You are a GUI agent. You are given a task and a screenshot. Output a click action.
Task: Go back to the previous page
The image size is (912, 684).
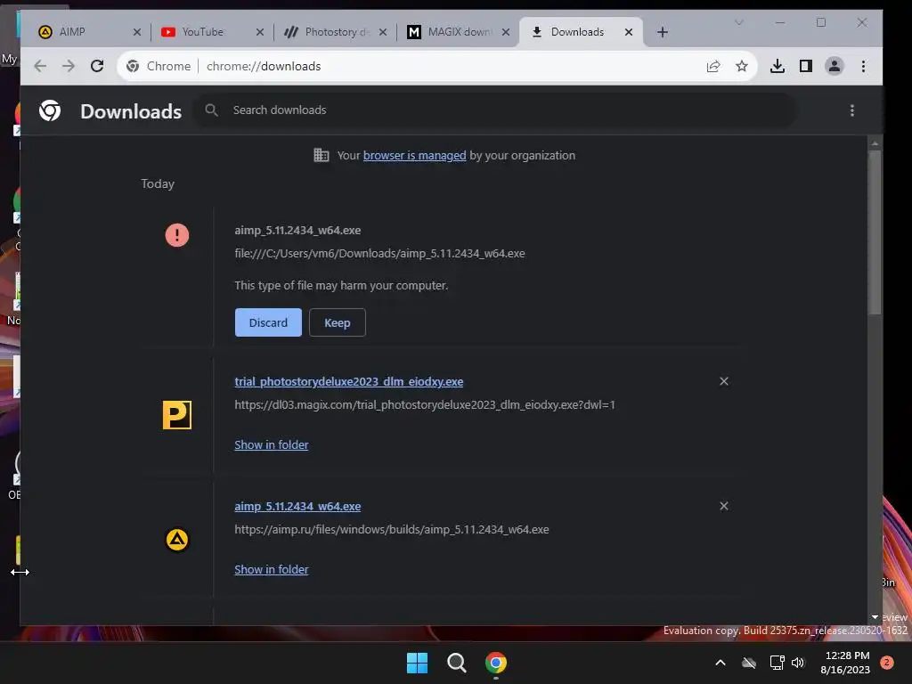40,66
